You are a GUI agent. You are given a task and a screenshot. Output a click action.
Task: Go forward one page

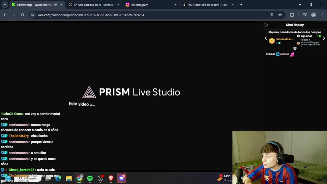coord(14,15)
